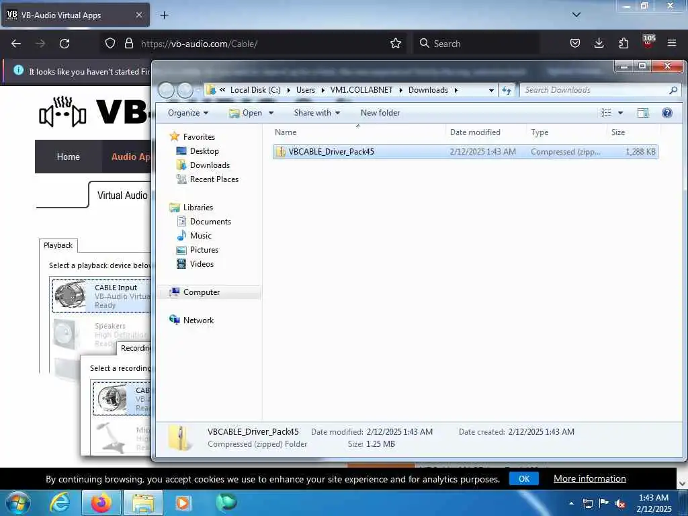Toggle the preview pane icon
The width and height of the screenshot is (688, 516).
(x=643, y=113)
